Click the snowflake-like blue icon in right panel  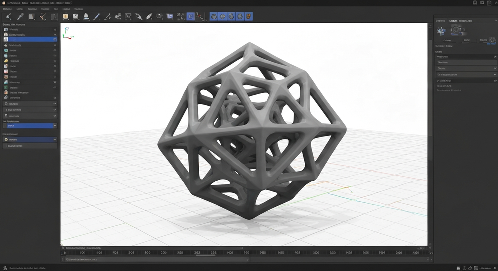point(441,31)
